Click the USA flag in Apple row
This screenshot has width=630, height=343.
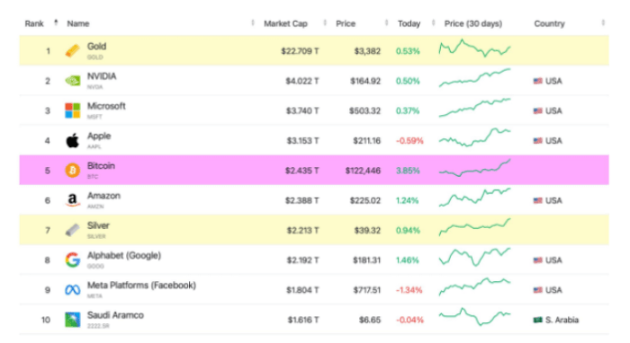point(537,141)
